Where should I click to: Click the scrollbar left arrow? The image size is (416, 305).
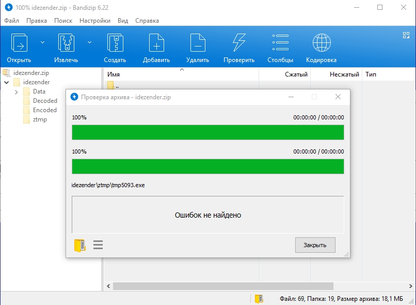point(108,286)
